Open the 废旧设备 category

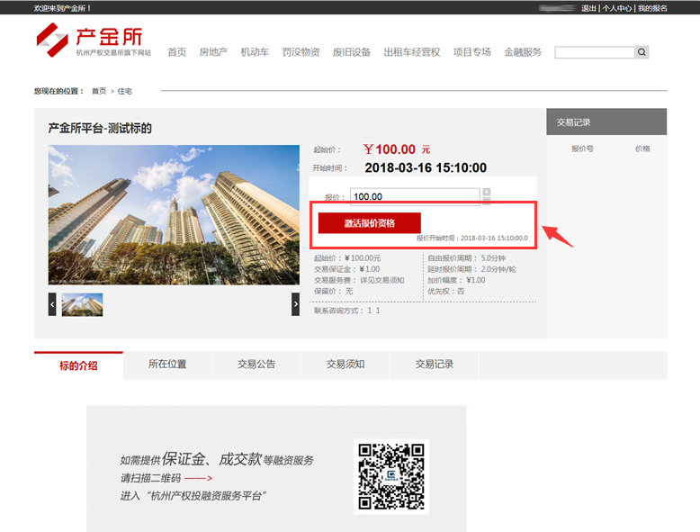pyautogui.click(x=351, y=52)
